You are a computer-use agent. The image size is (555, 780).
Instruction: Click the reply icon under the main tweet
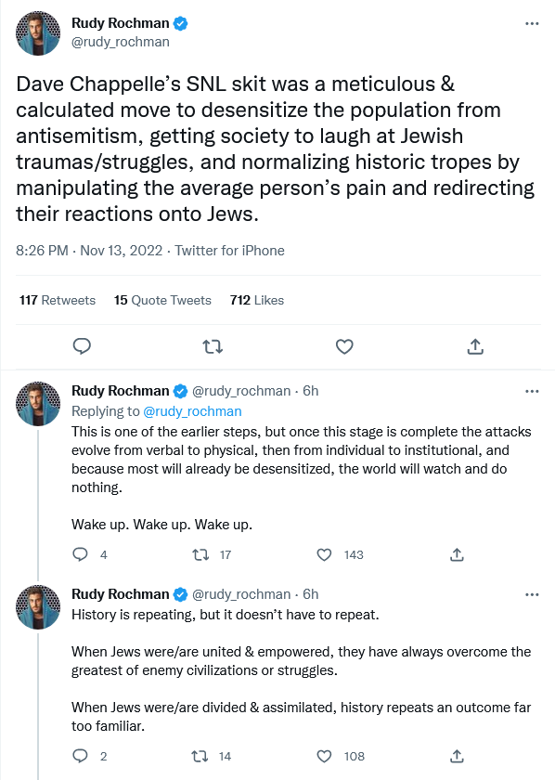pos(82,346)
